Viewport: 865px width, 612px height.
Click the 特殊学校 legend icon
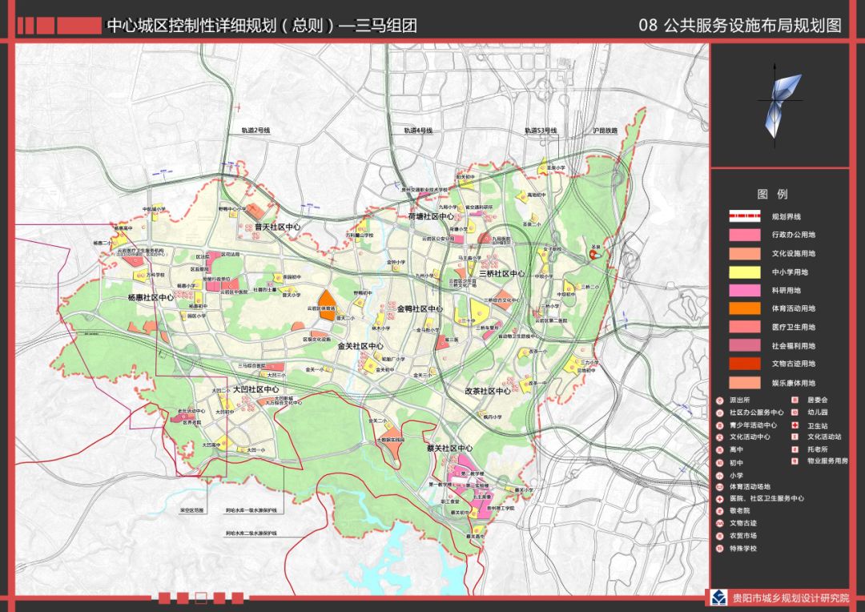[x=720, y=549]
